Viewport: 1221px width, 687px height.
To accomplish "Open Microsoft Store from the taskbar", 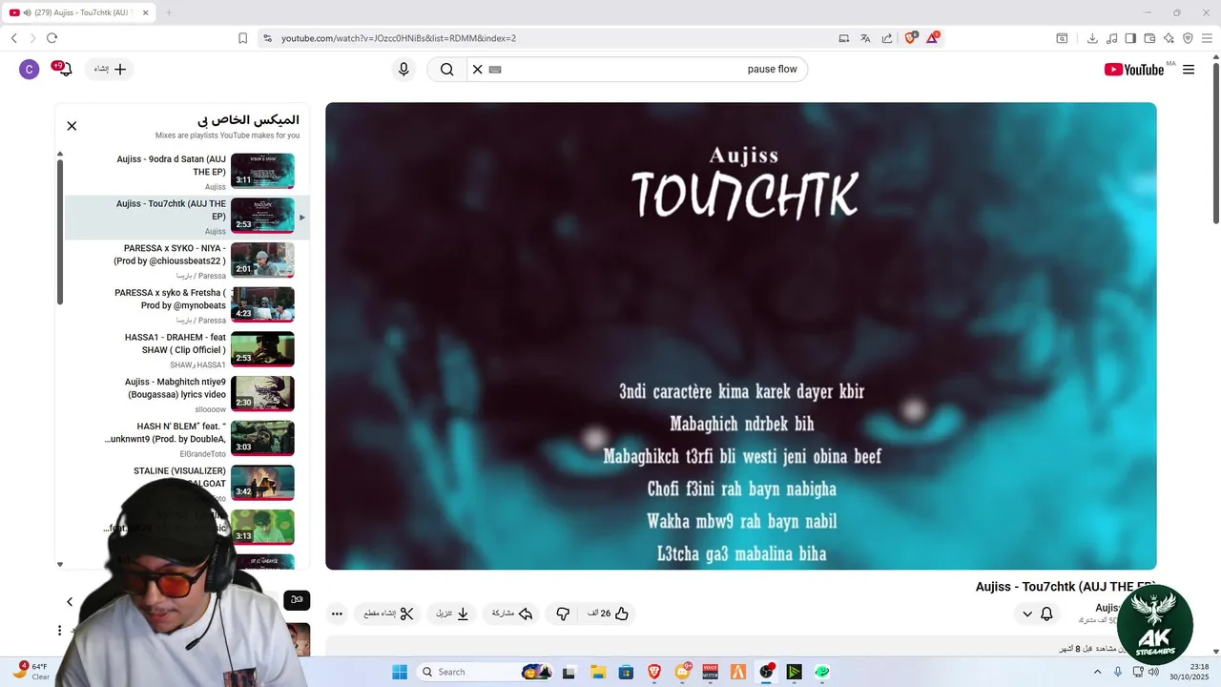I will (x=625, y=672).
